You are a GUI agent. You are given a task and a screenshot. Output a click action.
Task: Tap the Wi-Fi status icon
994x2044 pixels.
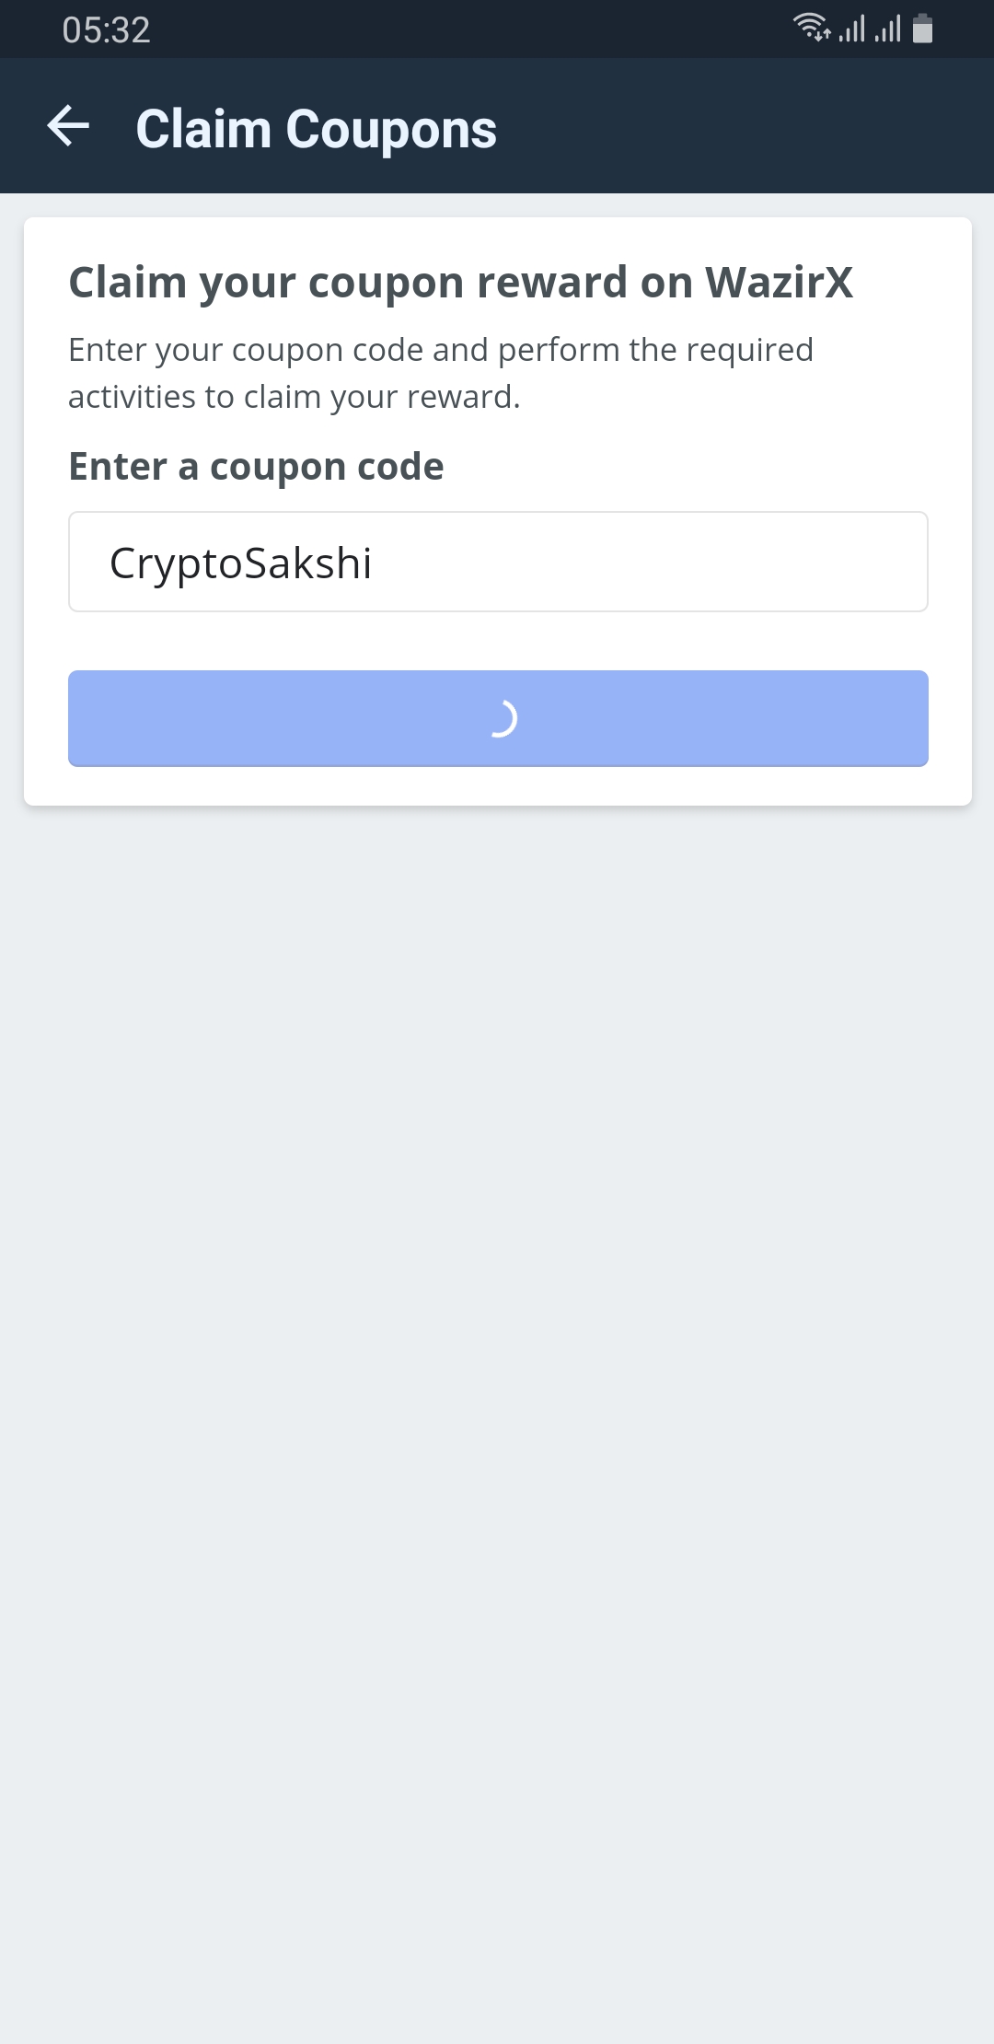point(812,28)
